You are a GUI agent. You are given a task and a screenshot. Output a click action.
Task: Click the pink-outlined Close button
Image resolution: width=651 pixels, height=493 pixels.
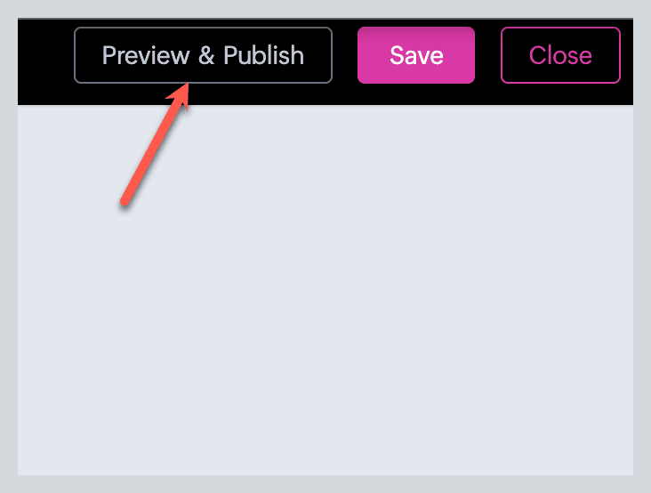coord(560,55)
